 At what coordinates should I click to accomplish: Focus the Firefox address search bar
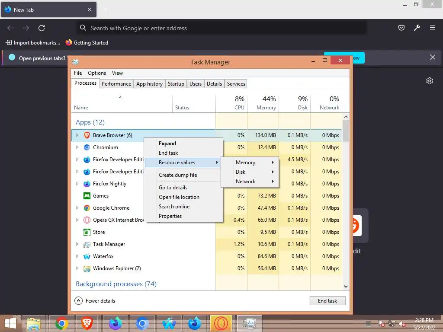click(x=222, y=28)
